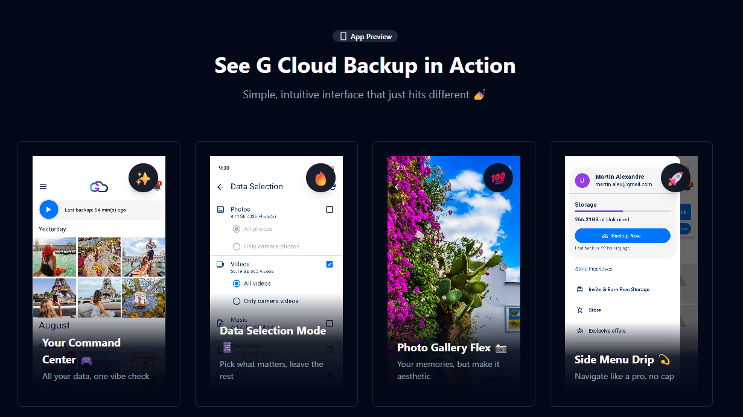Click '266.21GB of Unlimited' storage text
Screen dimensions: 743x417
602,219
